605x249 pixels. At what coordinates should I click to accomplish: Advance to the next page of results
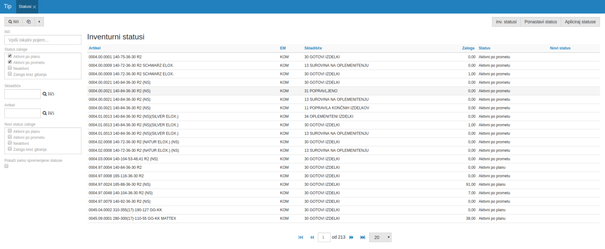(351, 237)
